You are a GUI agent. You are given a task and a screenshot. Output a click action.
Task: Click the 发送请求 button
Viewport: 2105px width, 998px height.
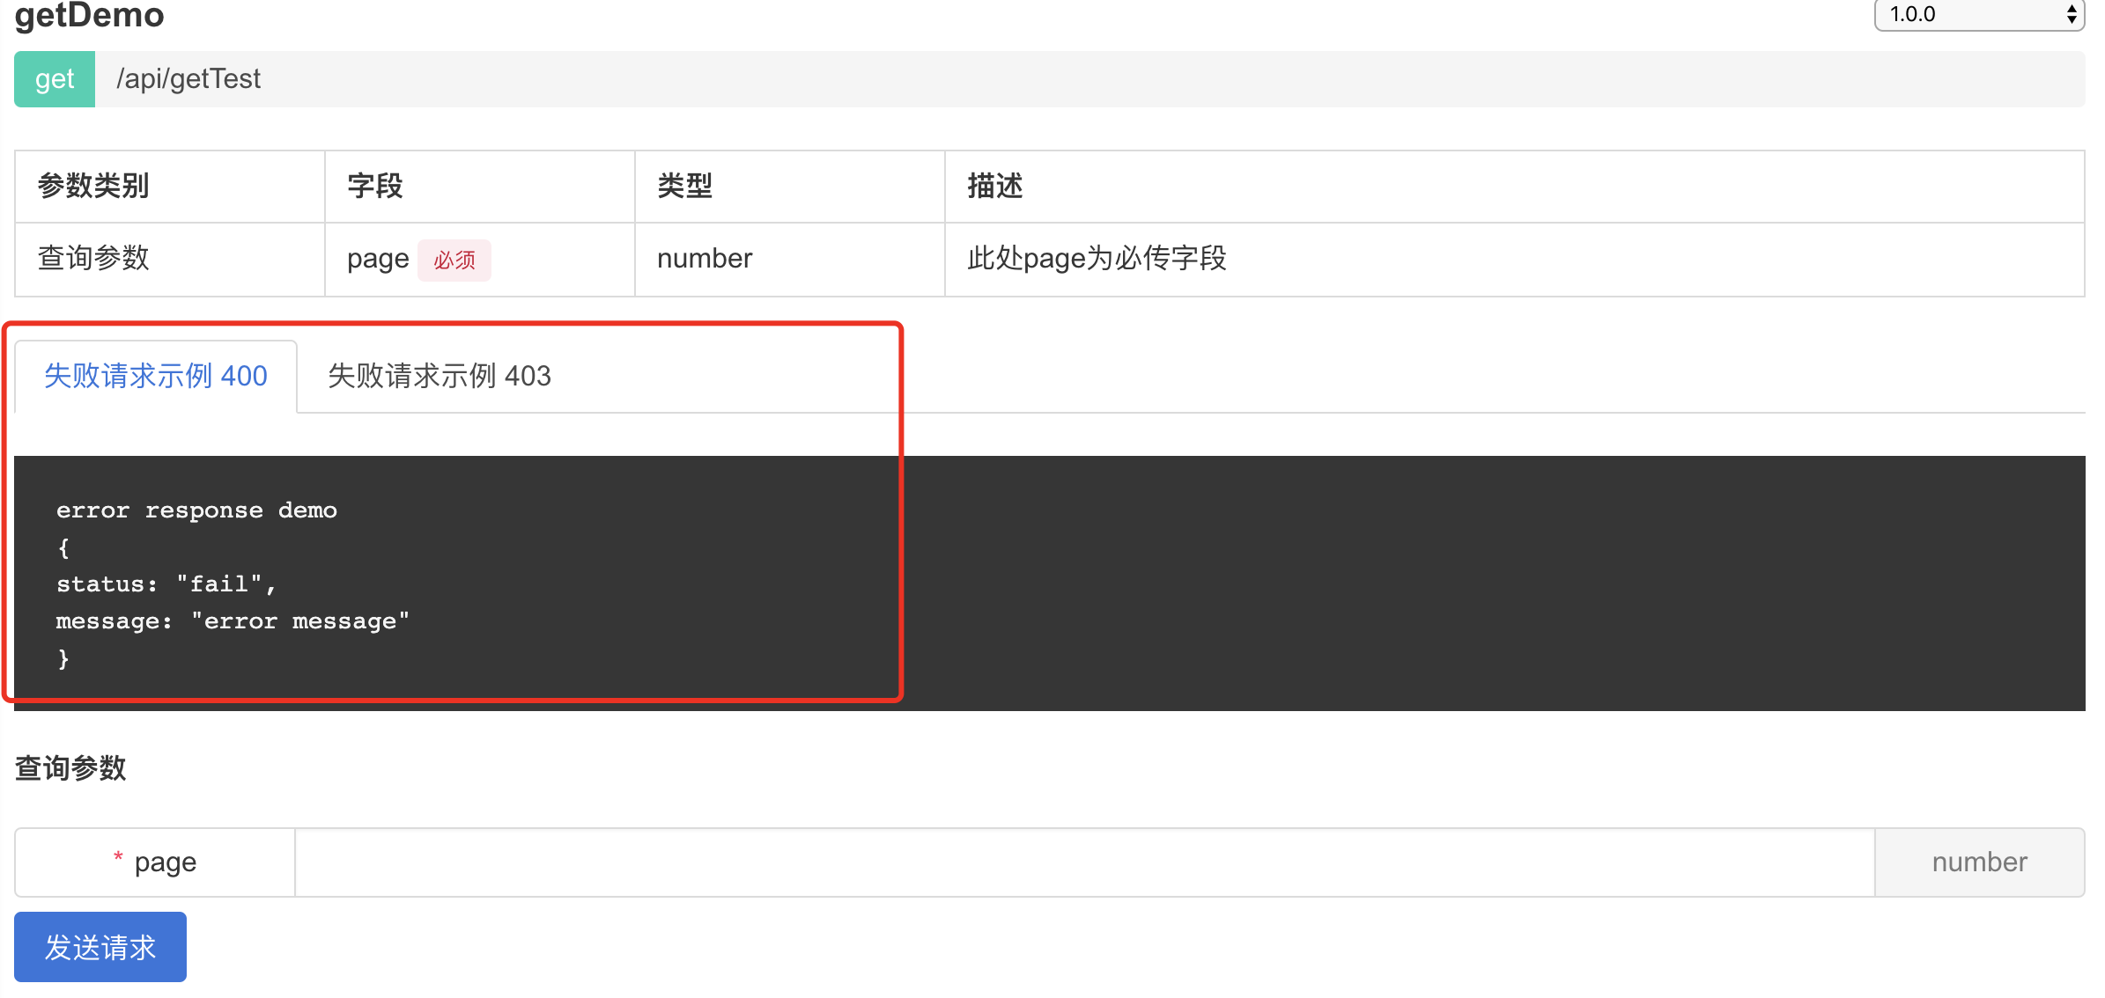(100, 947)
